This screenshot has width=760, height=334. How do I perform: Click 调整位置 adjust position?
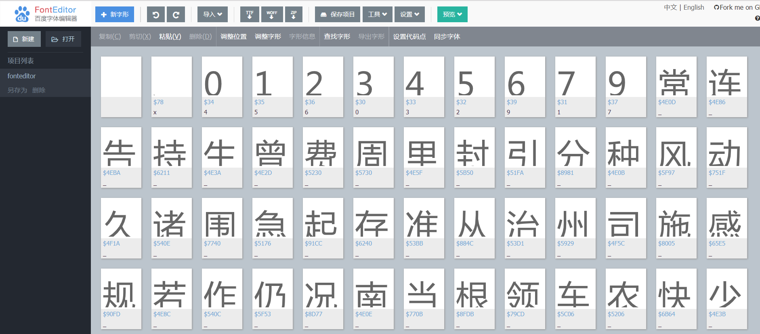[233, 37]
